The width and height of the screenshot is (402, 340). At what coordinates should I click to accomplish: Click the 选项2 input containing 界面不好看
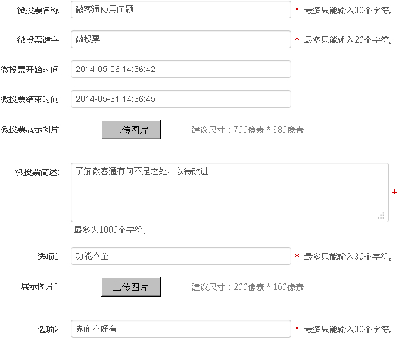180,329
